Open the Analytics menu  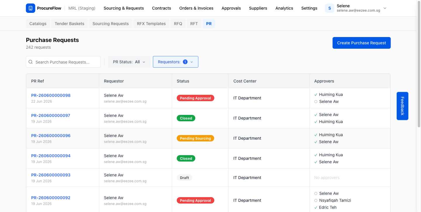click(x=284, y=8)
